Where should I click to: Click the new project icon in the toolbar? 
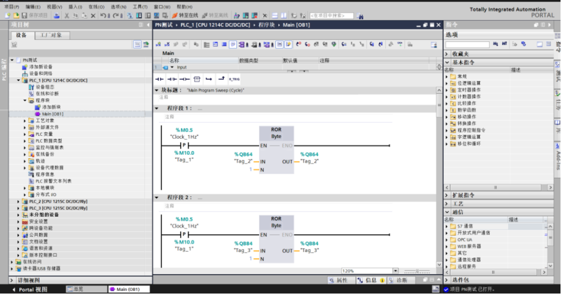point(7,16)
